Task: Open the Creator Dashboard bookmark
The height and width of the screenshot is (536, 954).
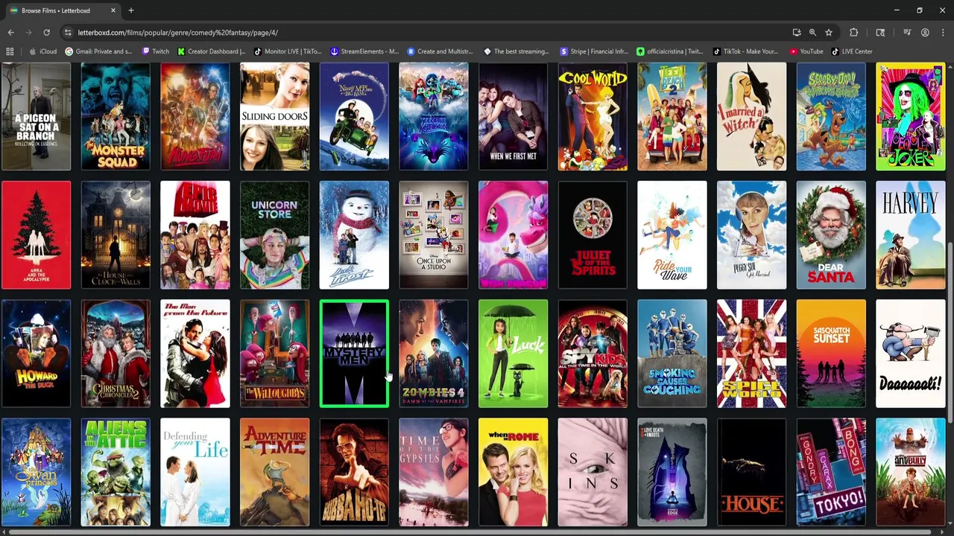Action: pos(212,51)
